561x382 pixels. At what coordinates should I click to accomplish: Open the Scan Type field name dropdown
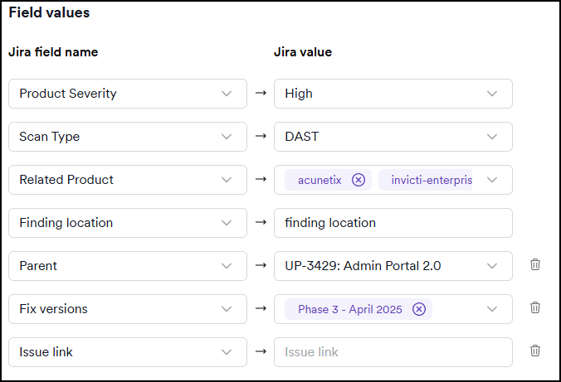click(x=128, y=137)
